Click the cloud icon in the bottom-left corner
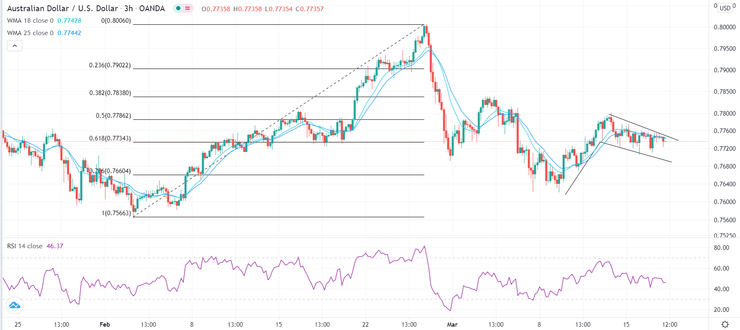740x330 pixels. pos(14,306)
